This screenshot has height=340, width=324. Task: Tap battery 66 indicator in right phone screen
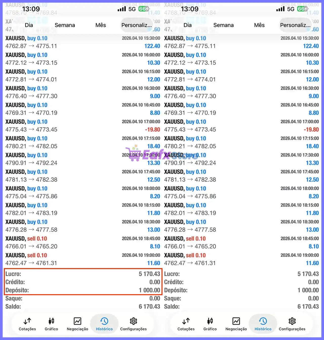(302, 9)
